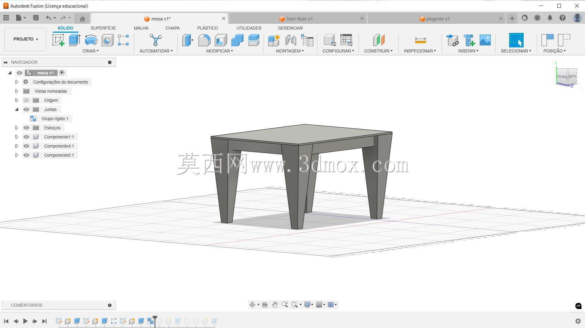Image resolution: width=585 pixels, height=328 pixels.
Task: Open the MONTAGEM dropdown menu
Action: [x=290, y=51]
